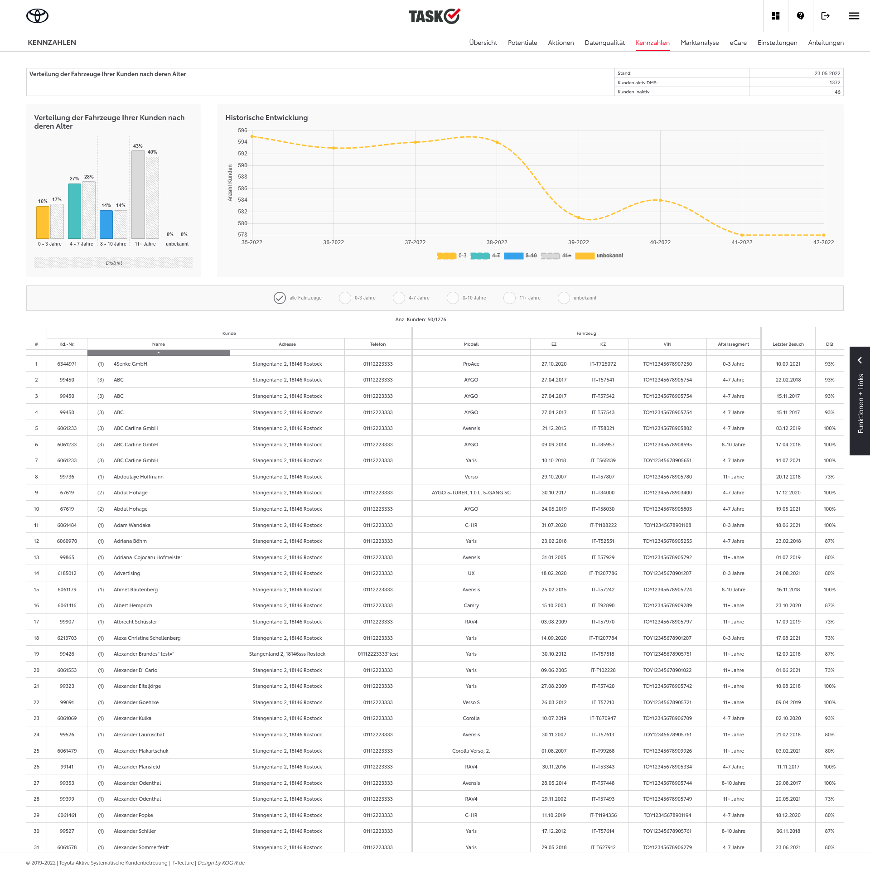
Task: Click the Design by KOGW.de link
Action: [221, 863]
